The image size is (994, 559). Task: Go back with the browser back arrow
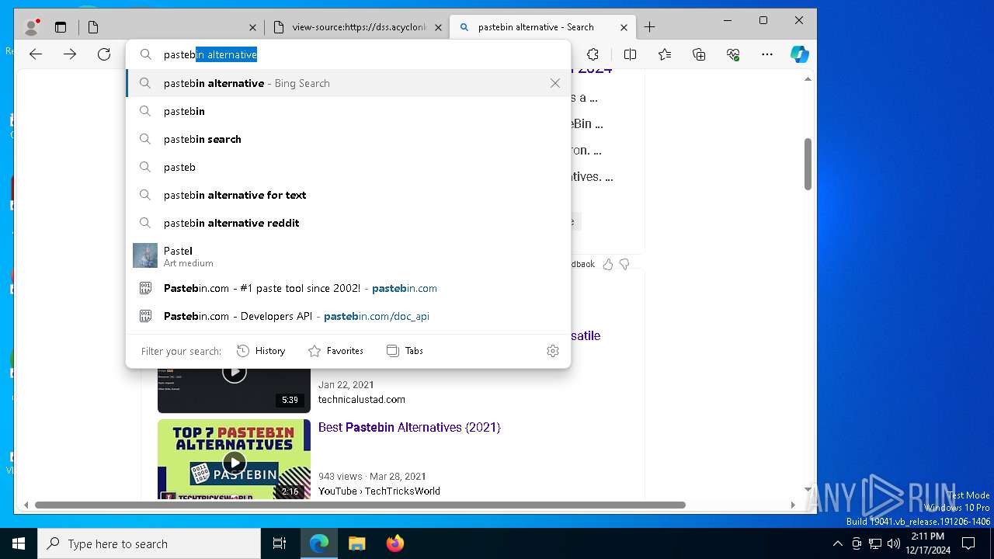[35, 54]
